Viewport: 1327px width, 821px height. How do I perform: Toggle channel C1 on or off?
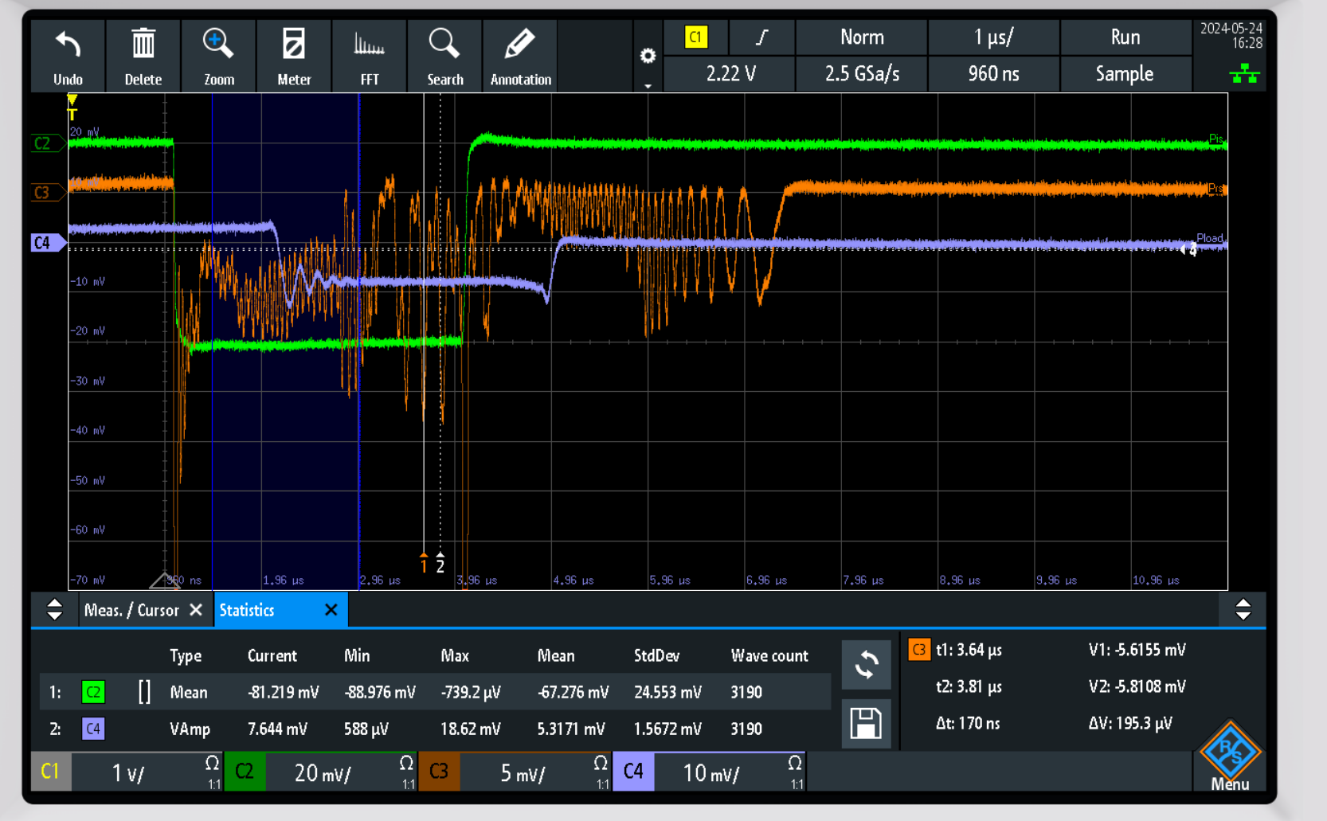tap(50, 772)
